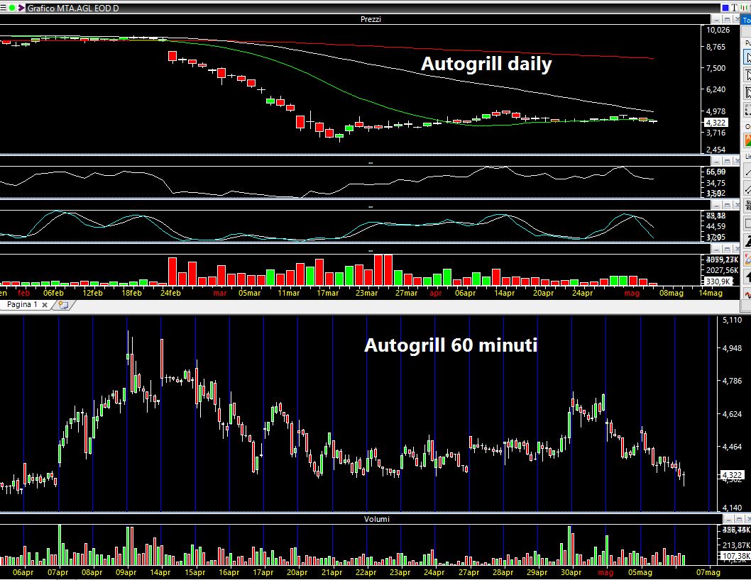Maximize the stochastic indicator panel

(x=727, y=206)
